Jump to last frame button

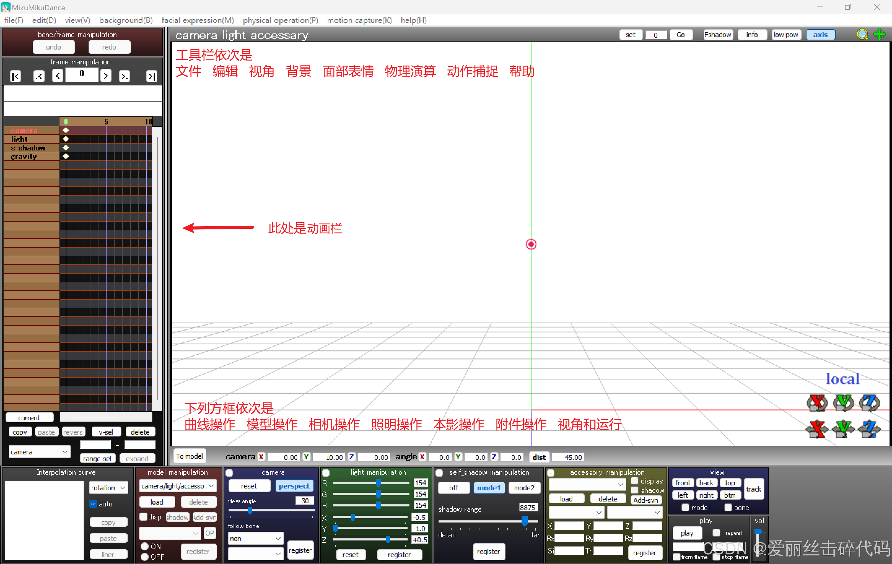pos(151,76)
